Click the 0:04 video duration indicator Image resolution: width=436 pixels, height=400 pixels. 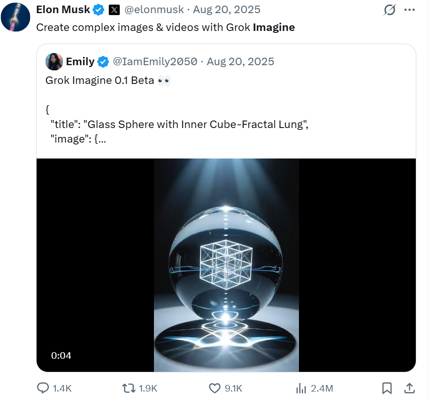coord(61,355)
